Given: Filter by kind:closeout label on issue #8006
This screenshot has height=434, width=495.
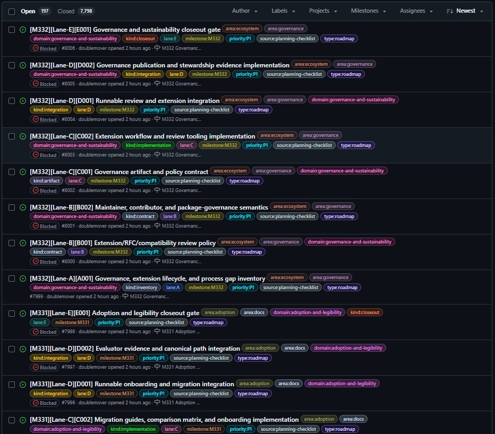Looking at the screenshot, I should tap(140, 39).
